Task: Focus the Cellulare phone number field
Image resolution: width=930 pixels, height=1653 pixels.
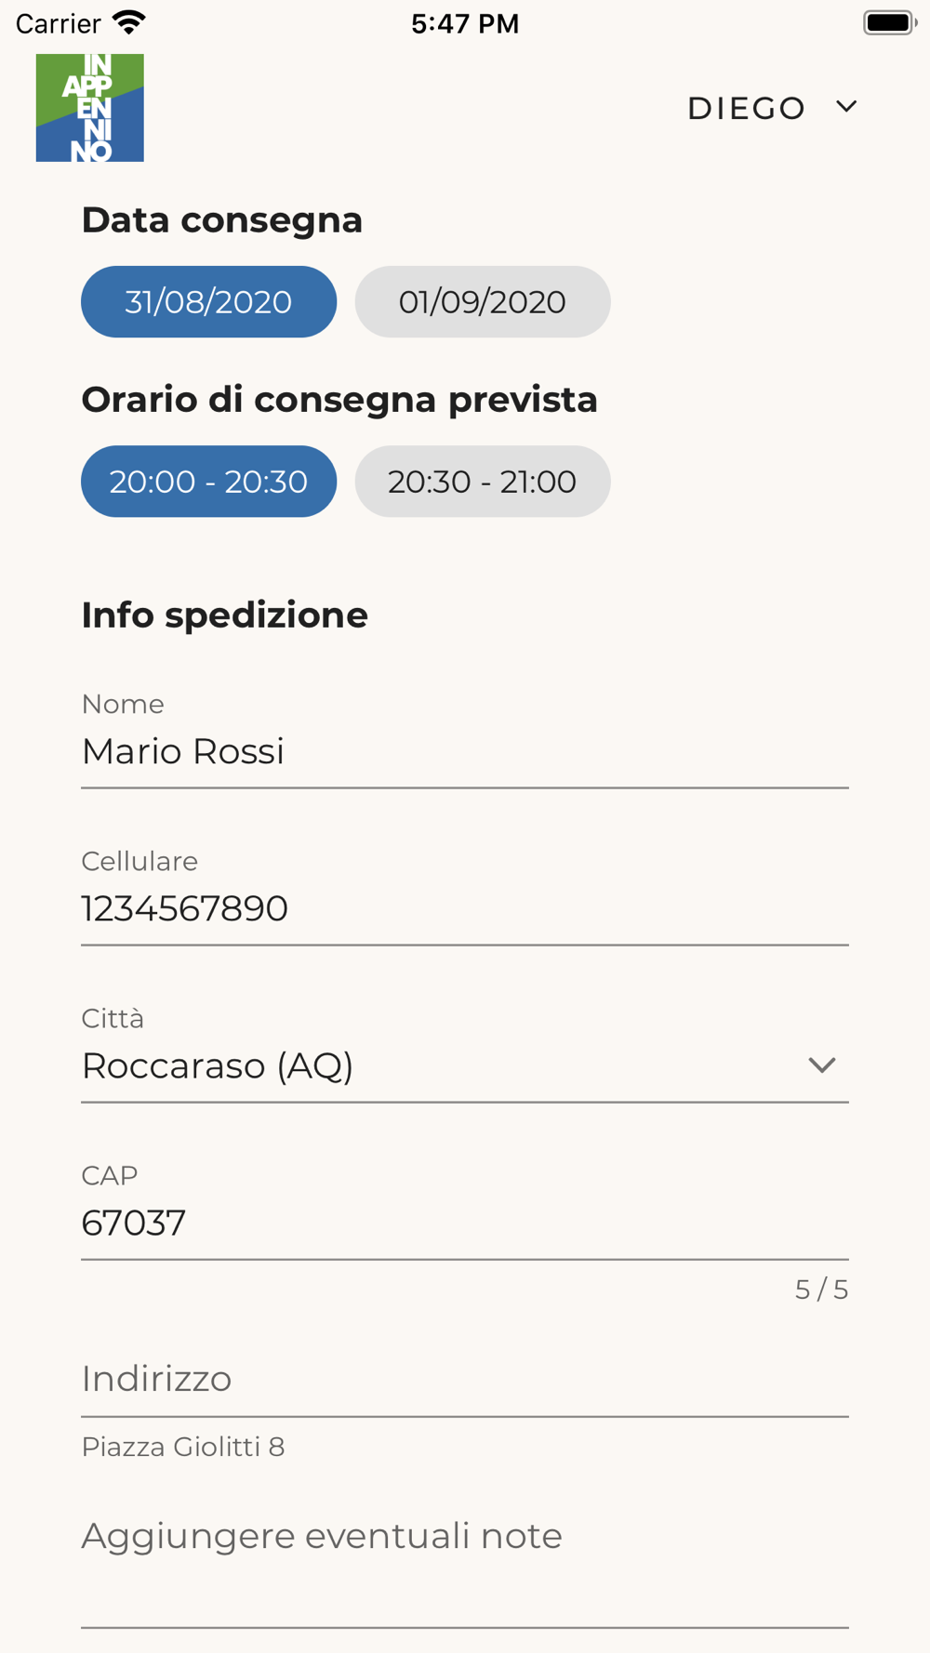Action: pos(465,896)
